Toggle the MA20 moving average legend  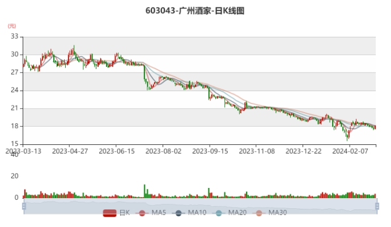pyautogui.click(x=229, y=213)
